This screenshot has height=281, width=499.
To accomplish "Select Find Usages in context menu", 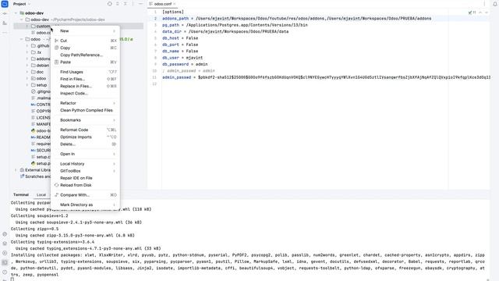I will pyautogui.click(x=85, y=72).
